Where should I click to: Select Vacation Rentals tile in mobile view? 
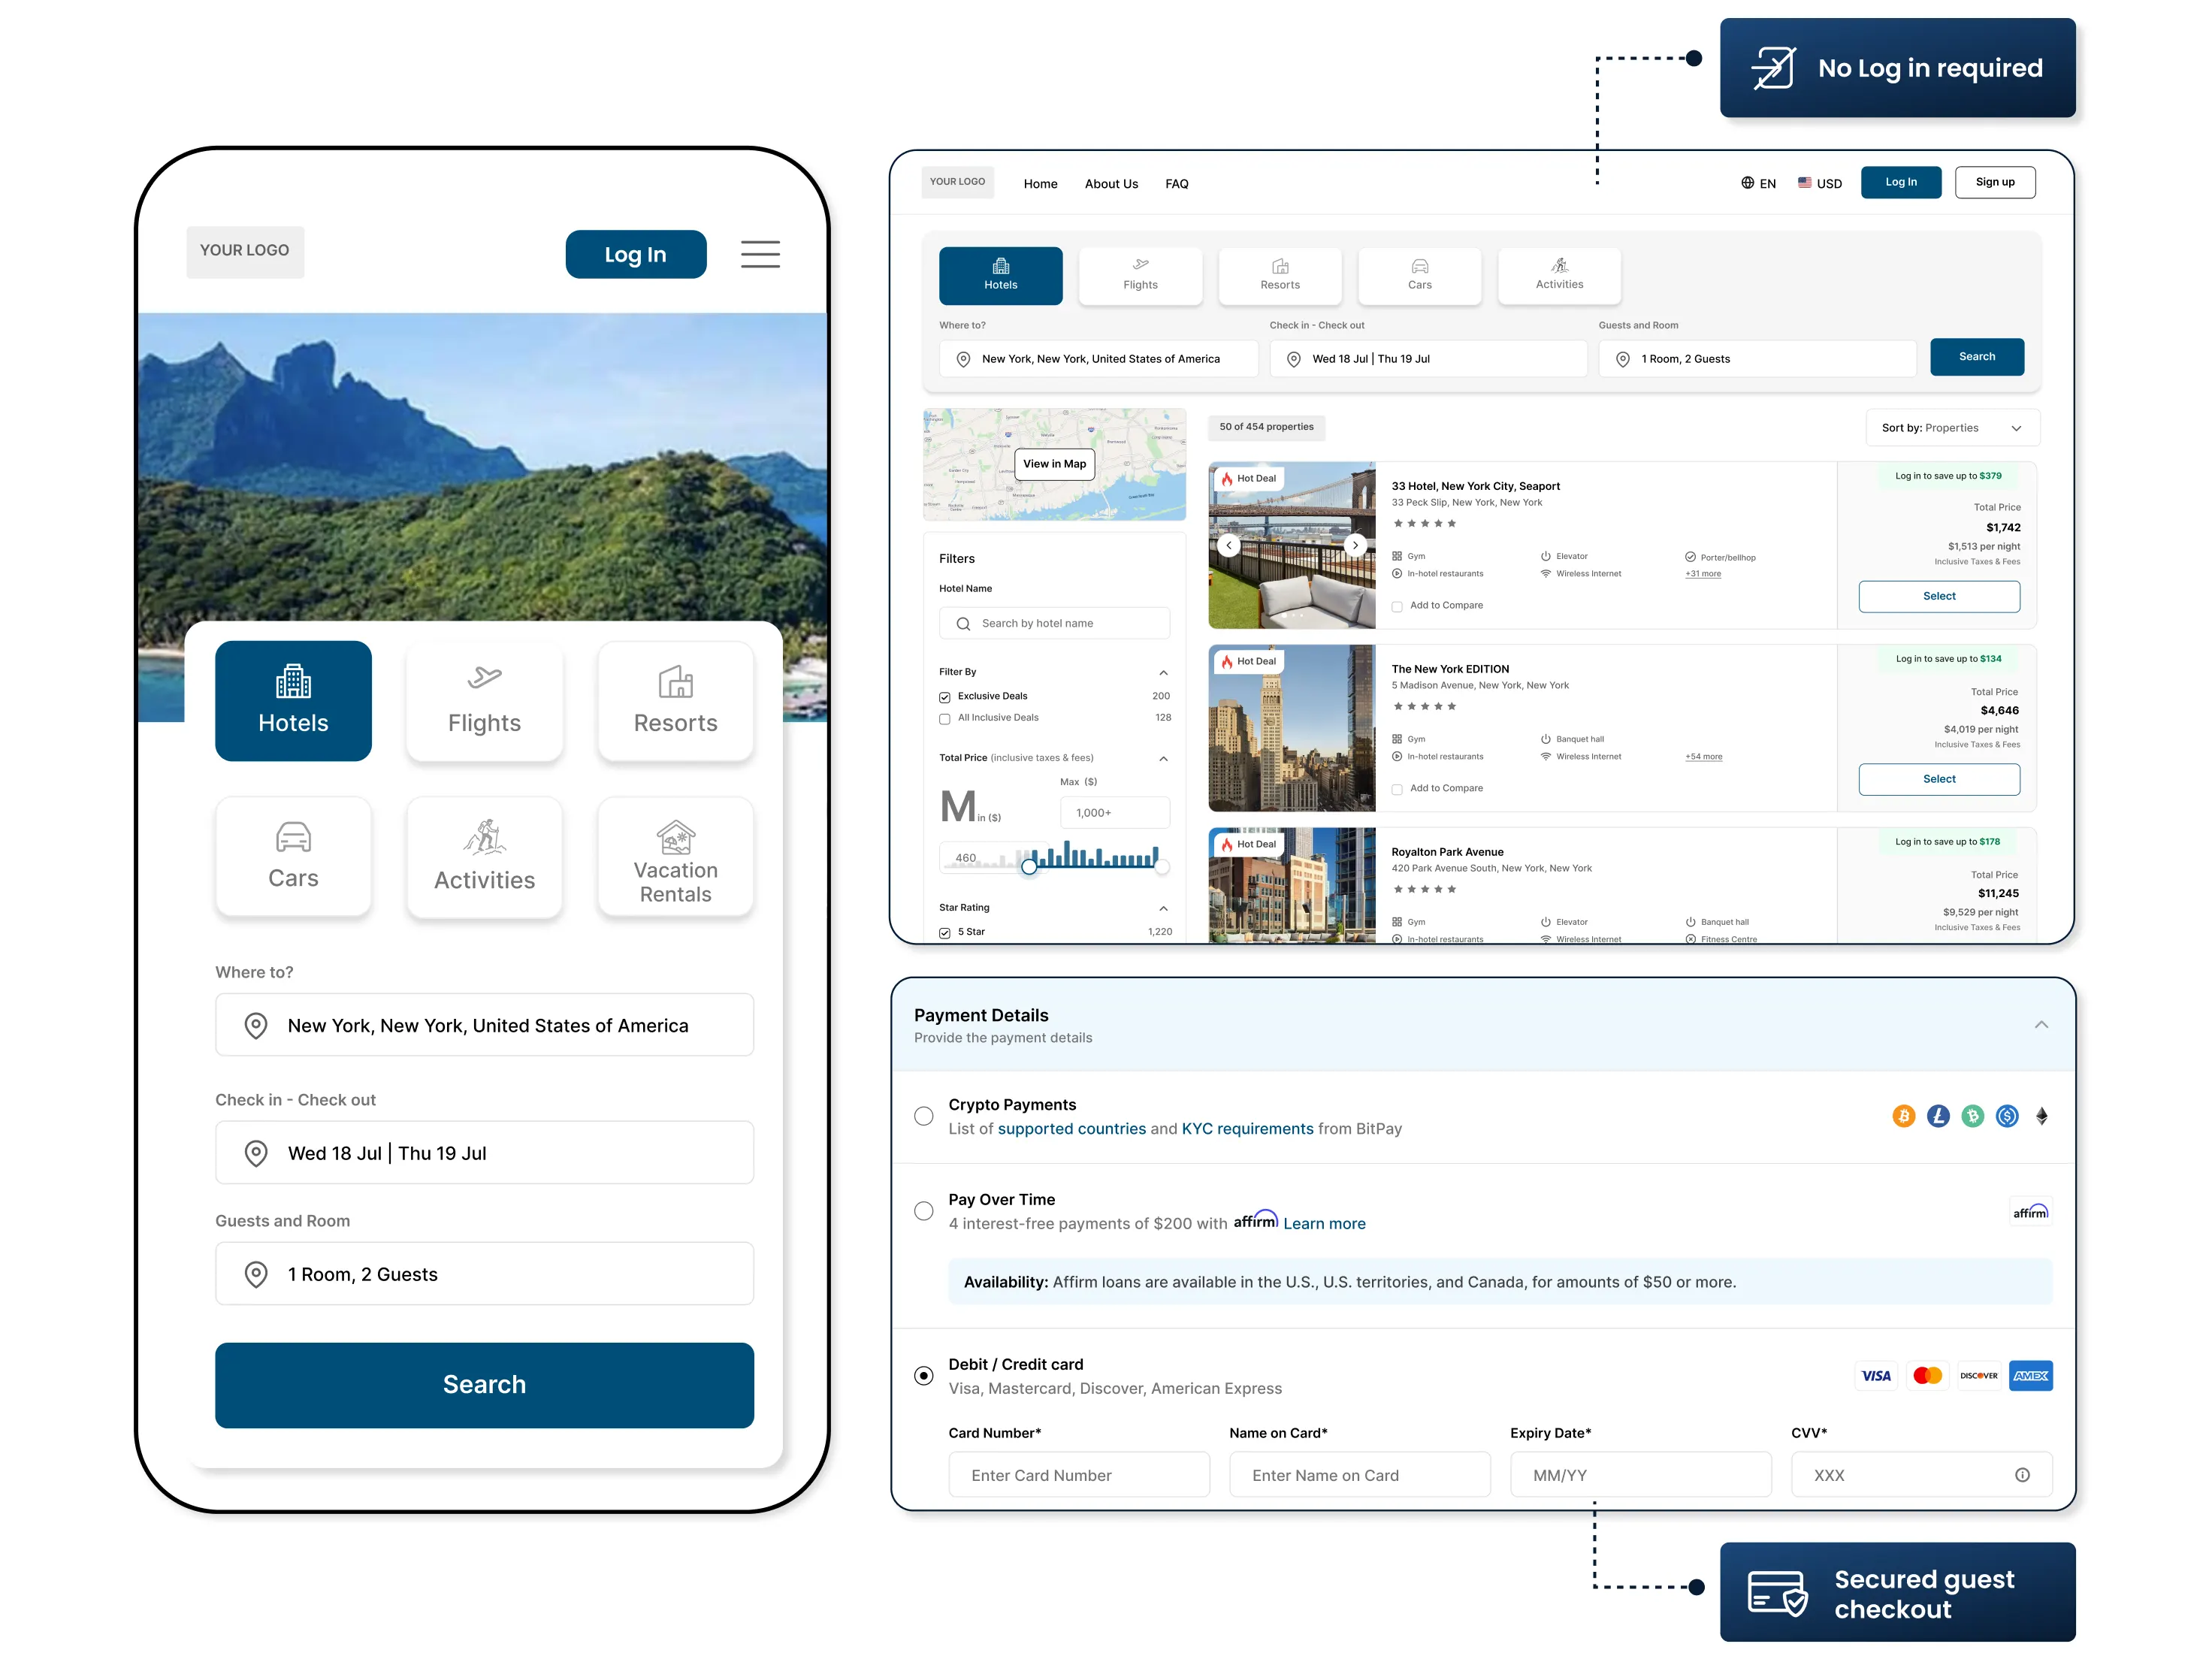(676, 857)
